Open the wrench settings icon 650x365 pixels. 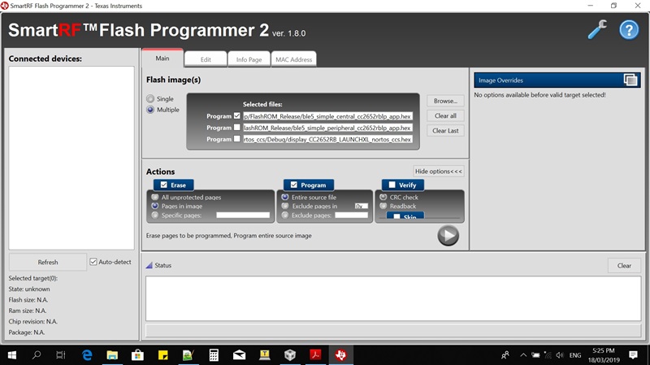click(597, 30)
